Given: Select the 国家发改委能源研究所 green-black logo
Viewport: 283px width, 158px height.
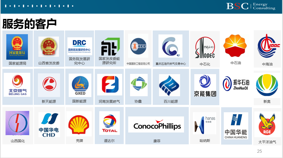Looking at the screenshot, I should point(111,47).
